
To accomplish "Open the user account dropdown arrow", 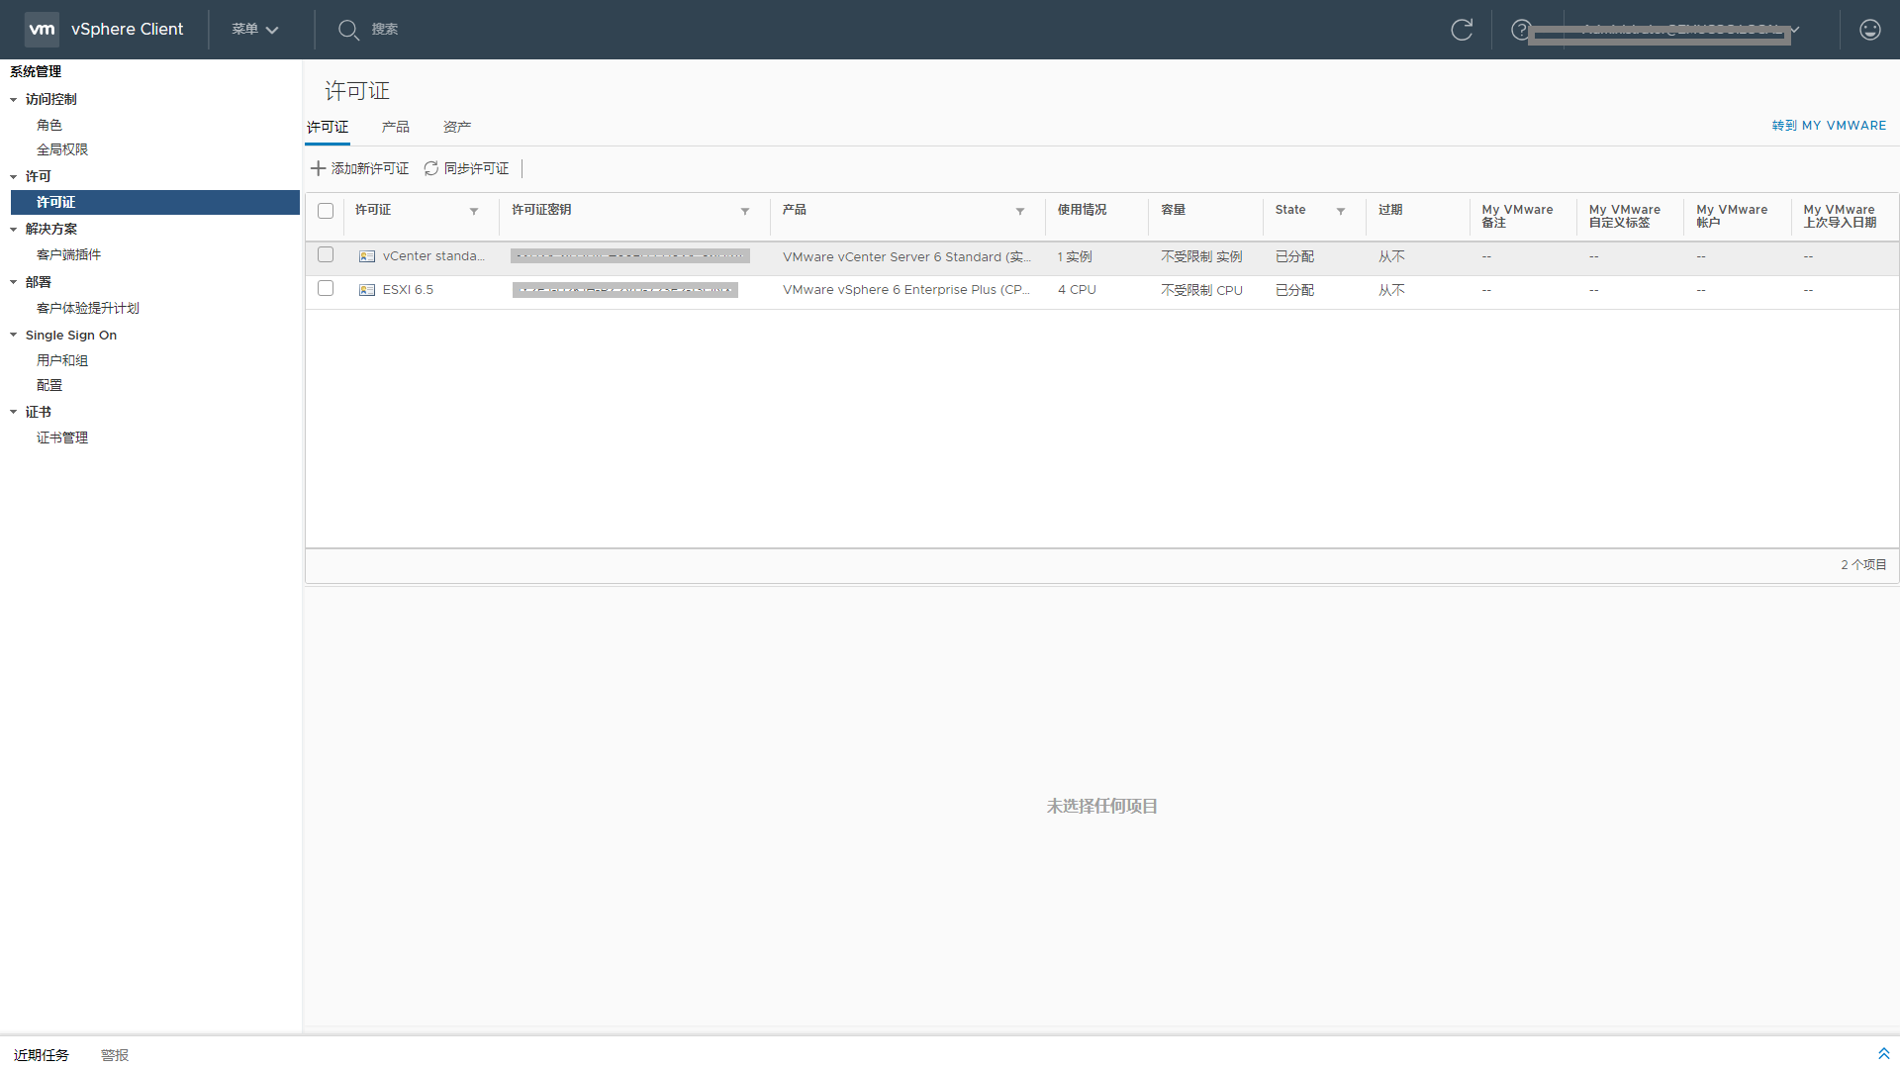I will [x=1794, y=30].
